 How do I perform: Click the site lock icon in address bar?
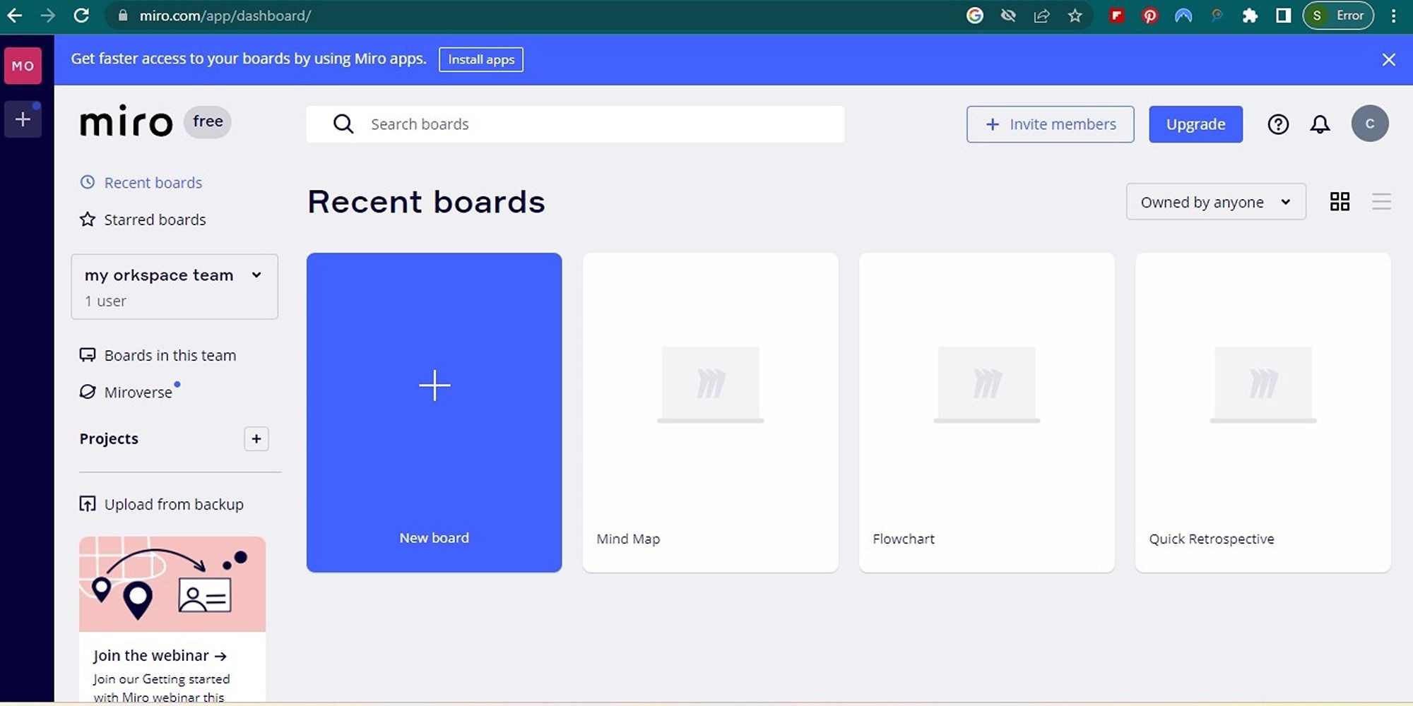(x=123, y=16)
